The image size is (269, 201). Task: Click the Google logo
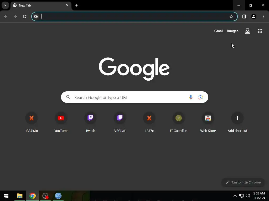point(134,69)
